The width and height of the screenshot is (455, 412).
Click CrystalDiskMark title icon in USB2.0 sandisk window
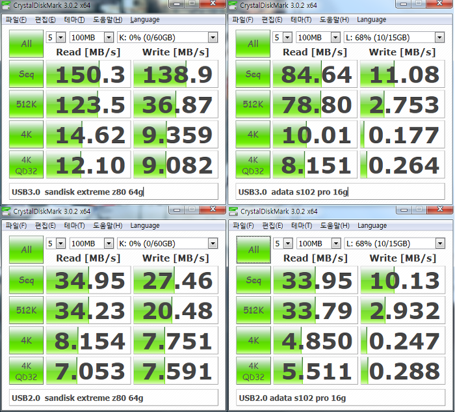[x=5, y=211]
